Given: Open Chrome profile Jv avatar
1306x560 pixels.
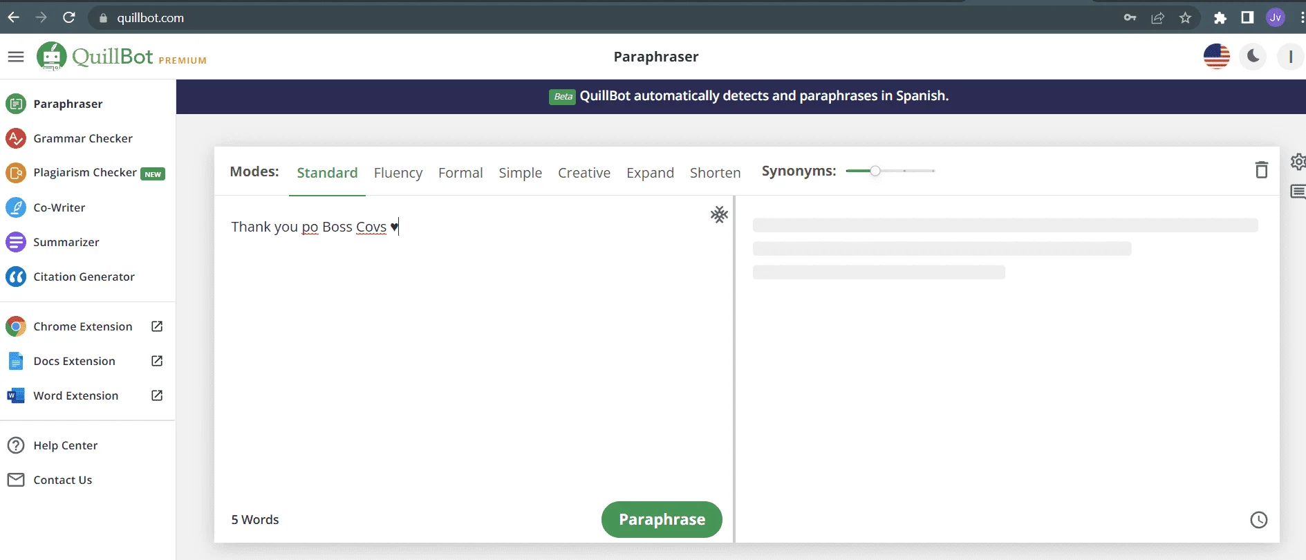Looking at the screenshot, I should pyautogui.click(x=1276, y=18).
